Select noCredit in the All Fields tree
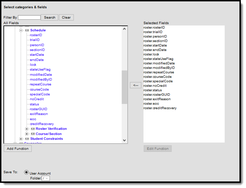Image resolution: width=246 pixels, height=188 pixels. point(37,99)
